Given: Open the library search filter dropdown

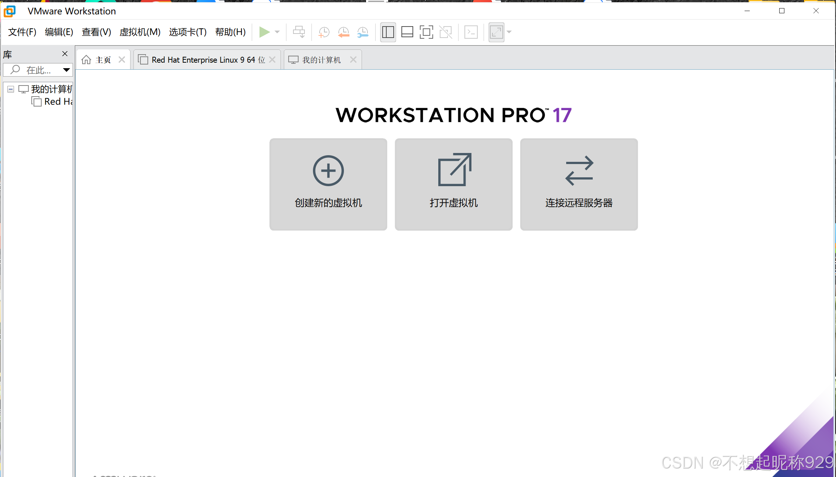Looking at the screenshot, I should 66,70.
